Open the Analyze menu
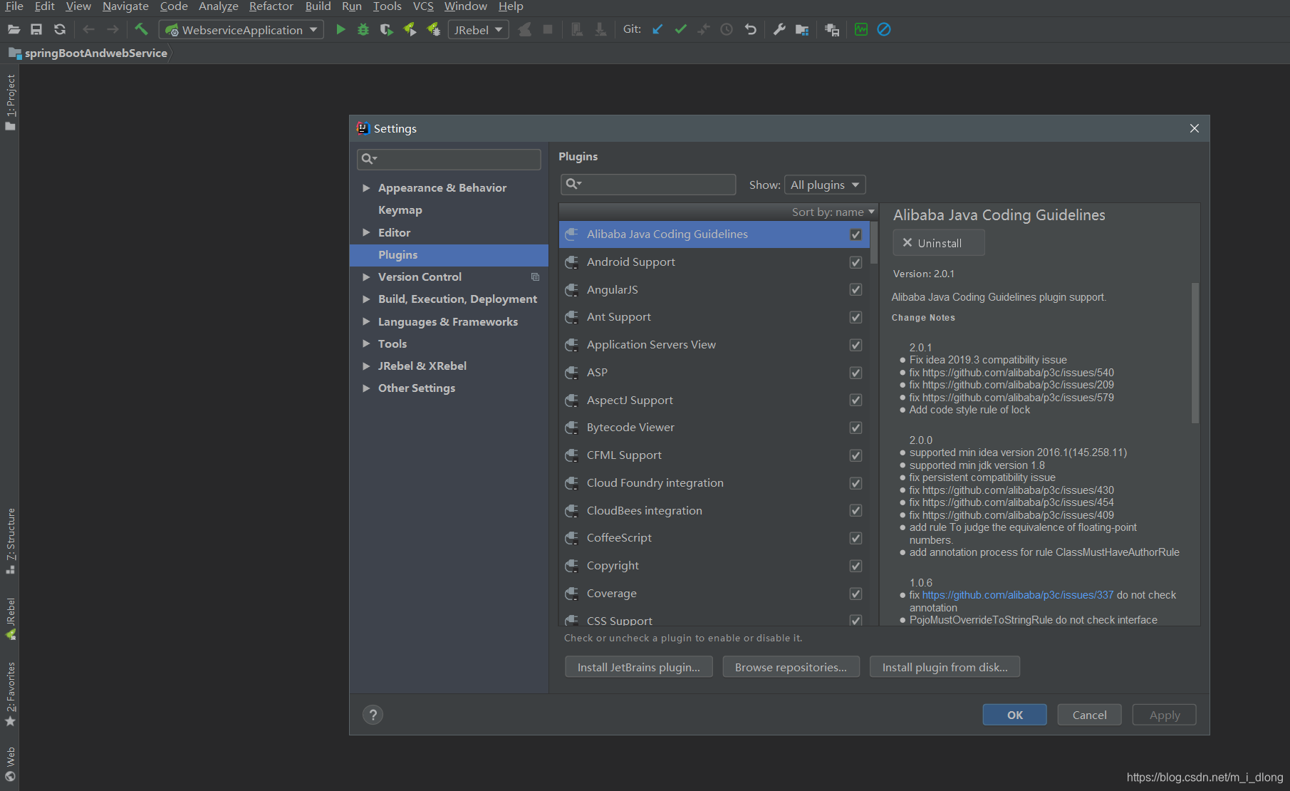 click(x=218, y=6)
